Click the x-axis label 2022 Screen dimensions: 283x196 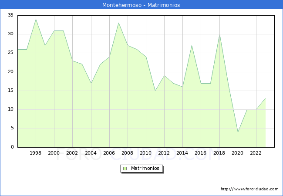click(256, 153)
